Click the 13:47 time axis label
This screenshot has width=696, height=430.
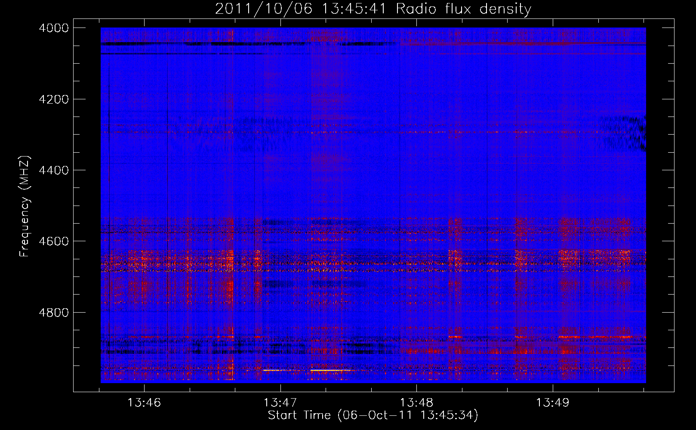point(280,403)
